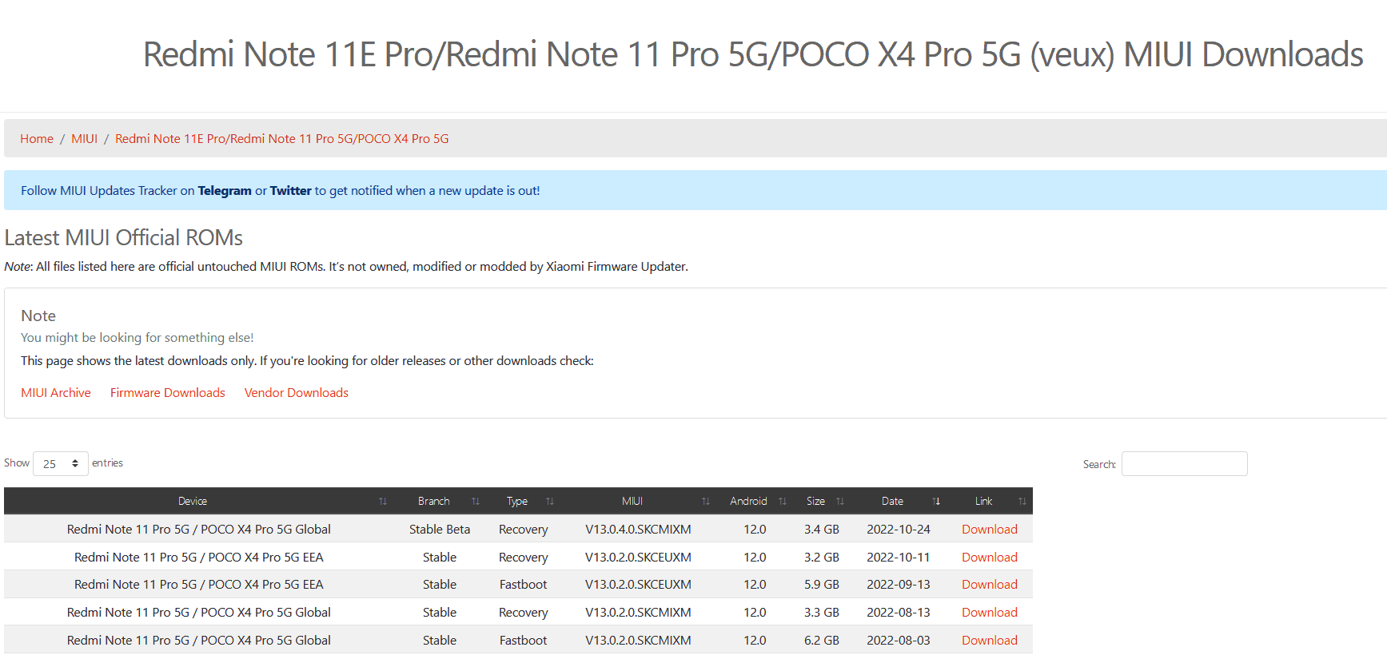Screen dimensions: 1387x655
Task: Download the 6.2 GB Global fastboot ROM
Action: (989, 641)
